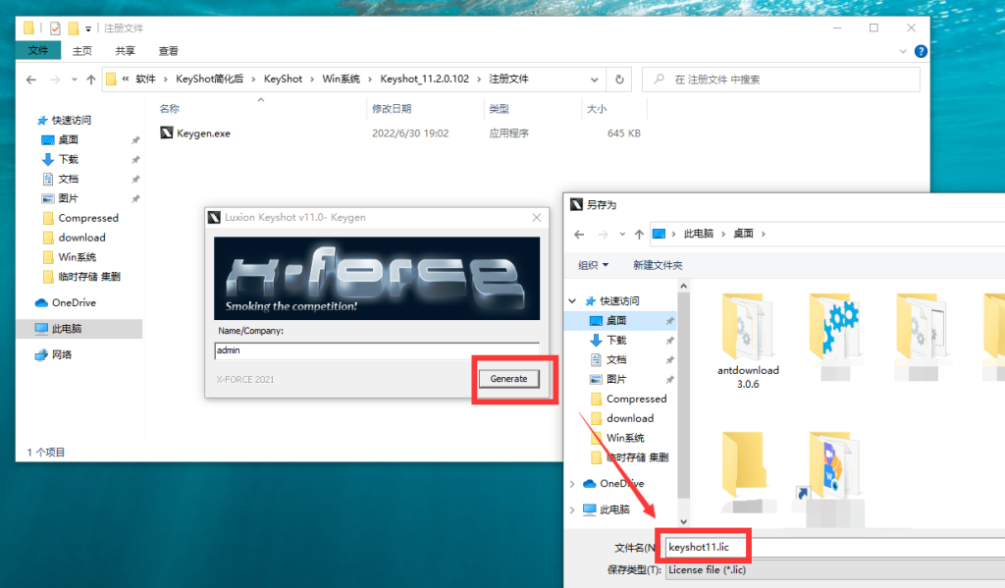Select 快速访问 star in Explorer sidebar

point(42,120)
